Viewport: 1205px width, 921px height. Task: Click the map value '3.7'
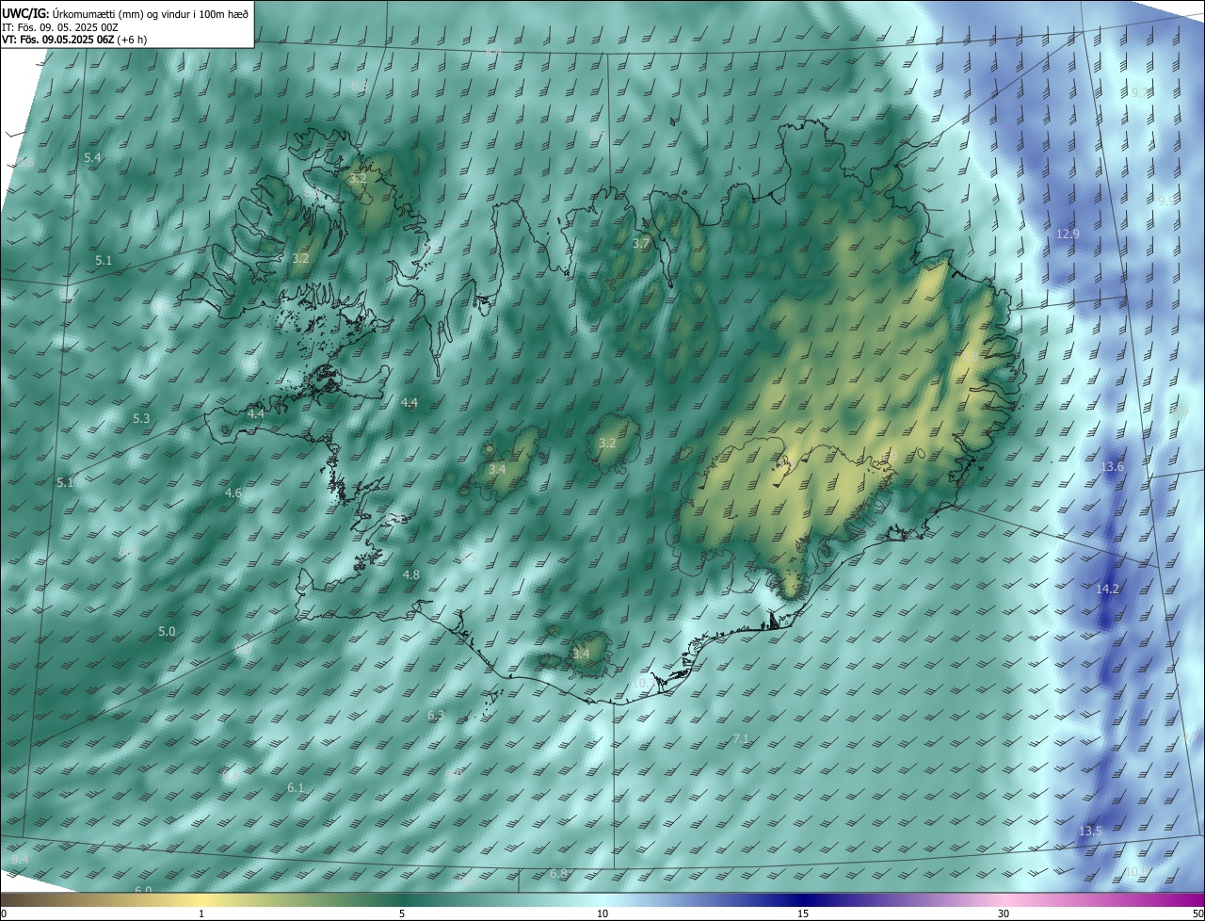pyautogui.click(x=641, y=243)
